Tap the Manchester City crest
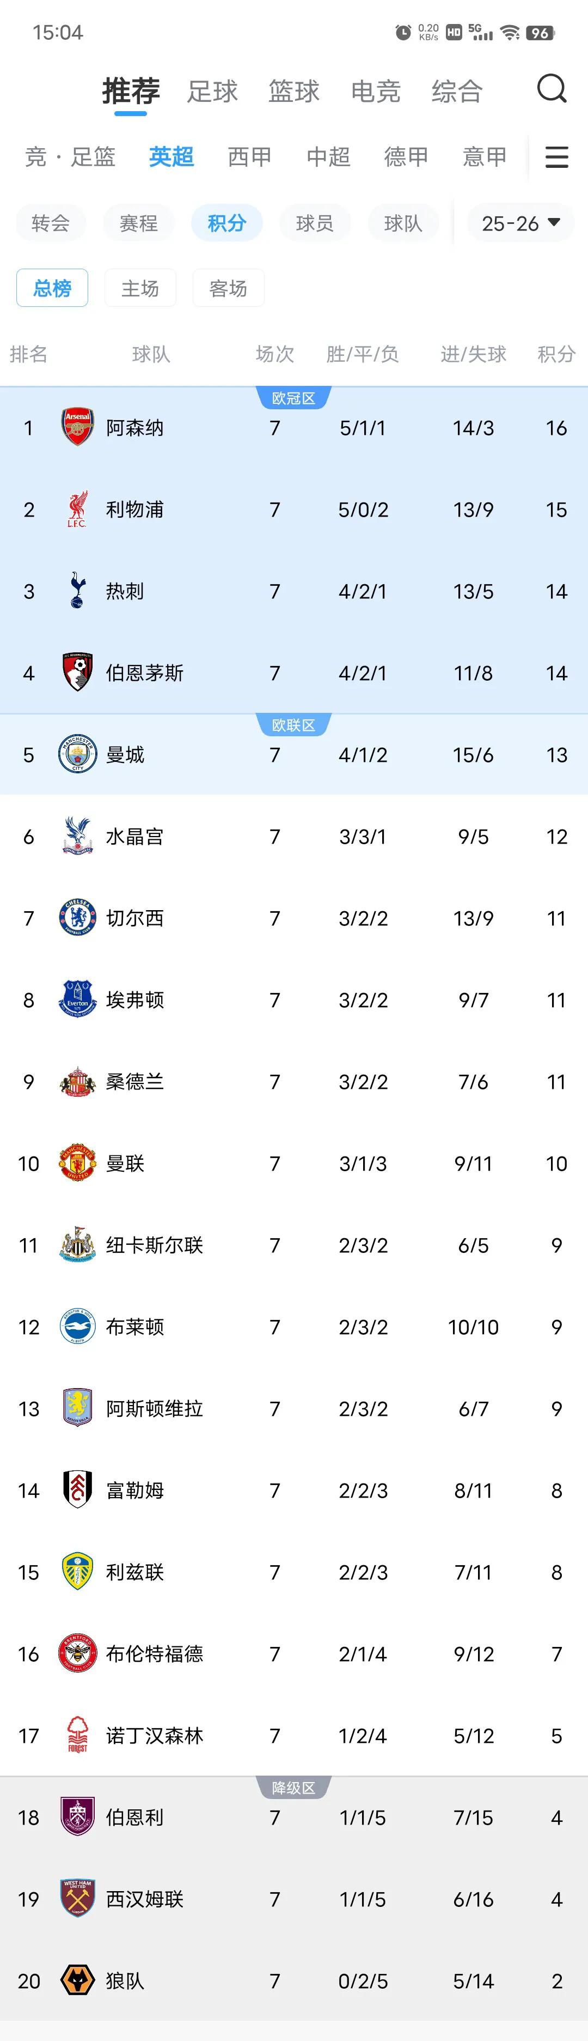The height and width of the screenshot is (2041, 588). click(x=77, y=754)
